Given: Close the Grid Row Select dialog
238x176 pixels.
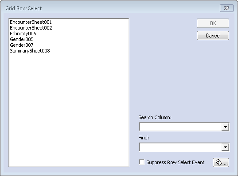Looking at the screenshot, I should pyautogui.click(x=226, y=8).
